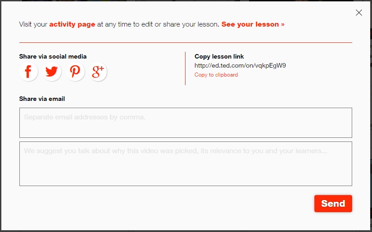
Task: Close the share dialog
Action: pyautogui.click(x=359, y=13)
